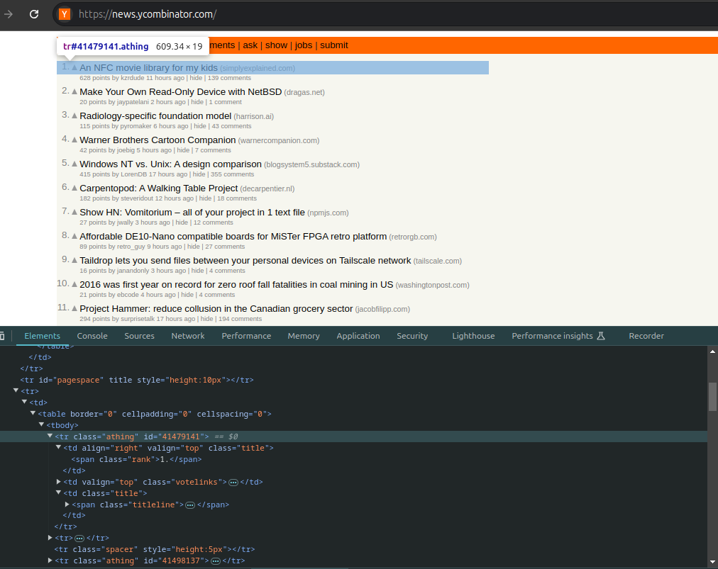Image resolution: width=718 pixels, height=569 pixels.
Task: Click the flask icon beside Performance insights
Action: tap(601, 336)
